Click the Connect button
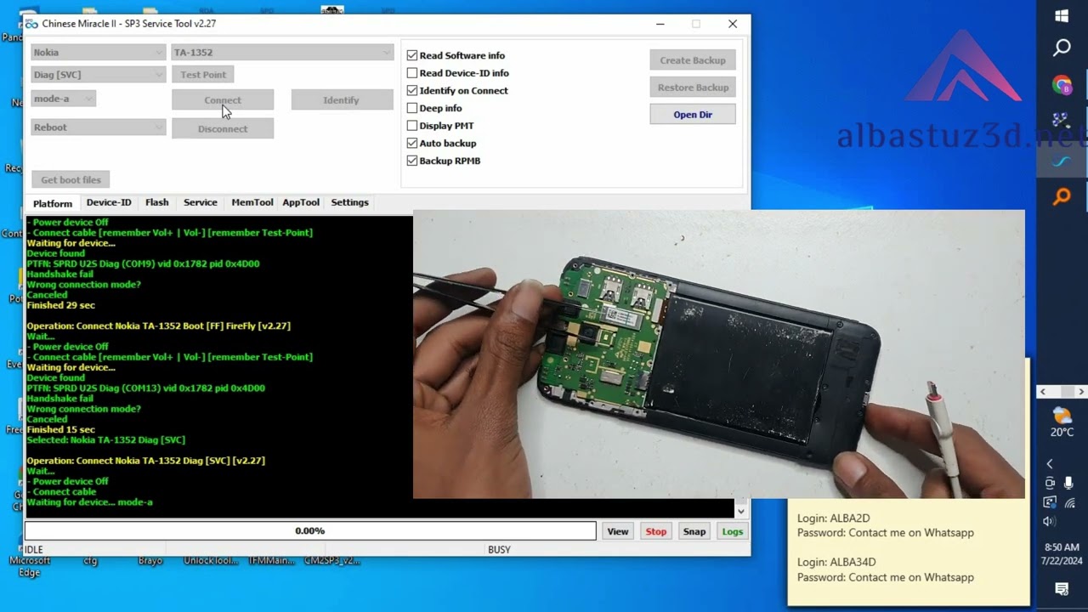The image size is (1088, 612). pyautogui.click(x=223, y=99)
